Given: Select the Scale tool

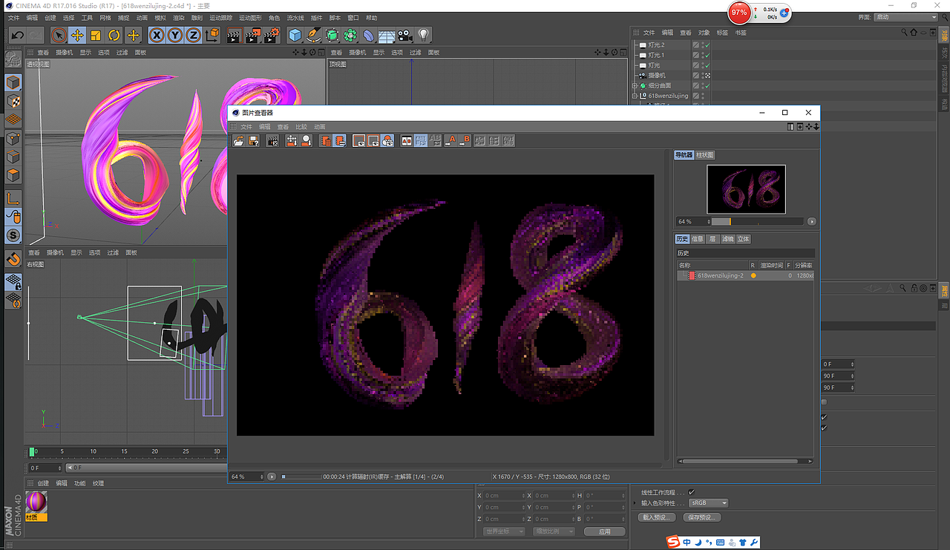Looking at the screenshot, I should (x=96, y=35).
